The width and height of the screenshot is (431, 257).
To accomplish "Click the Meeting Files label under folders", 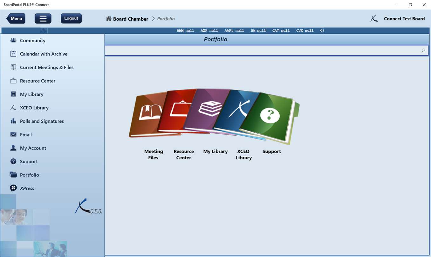I will click(154, 155).
